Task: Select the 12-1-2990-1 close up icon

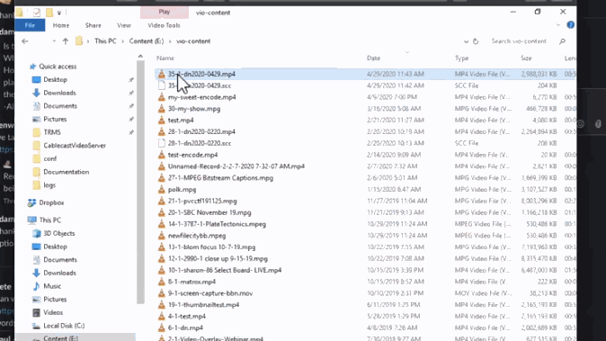Action: [162, 258]
